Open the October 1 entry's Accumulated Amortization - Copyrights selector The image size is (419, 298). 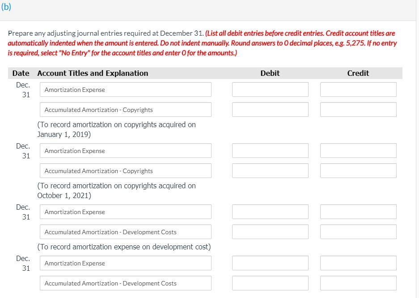tap(126, 170)
